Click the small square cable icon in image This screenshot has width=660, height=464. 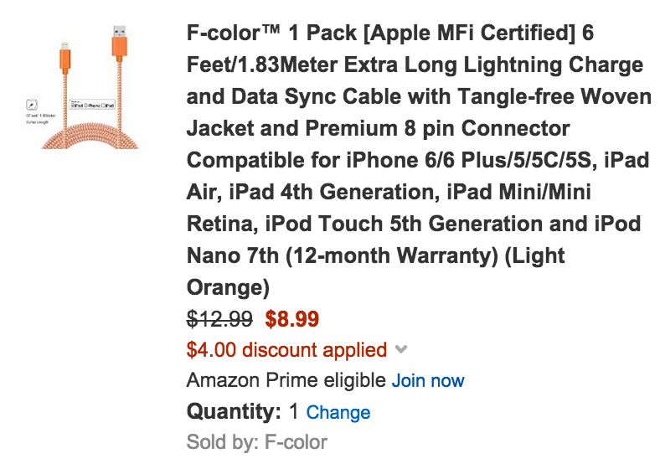point(32,105)
